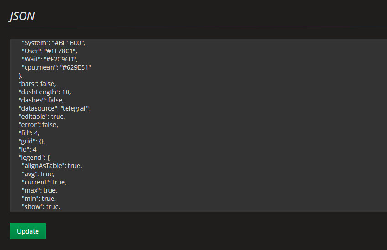
Task: Place cursor on "avg": true line
Action: pos(38,174)
